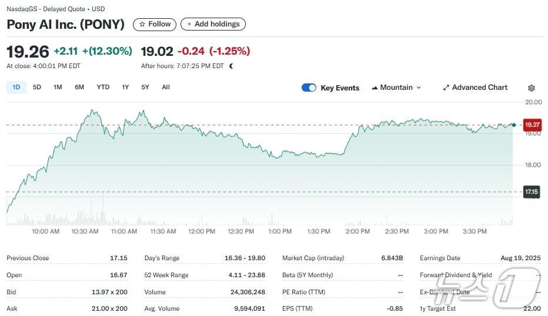Click the after-hours moon icon
This screenshot has height=316, width=548.
[x=231, y=66]
